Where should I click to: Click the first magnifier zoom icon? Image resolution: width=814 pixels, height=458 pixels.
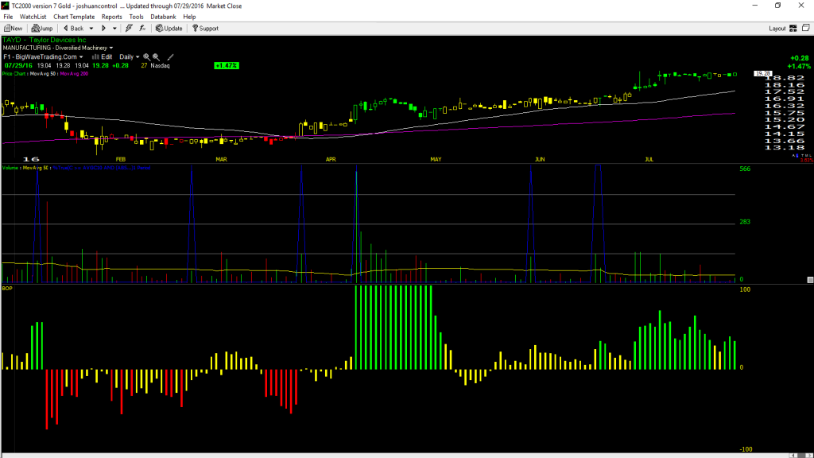(146, 57)
